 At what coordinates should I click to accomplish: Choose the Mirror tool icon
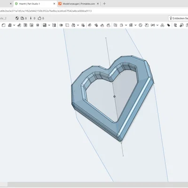54,25
